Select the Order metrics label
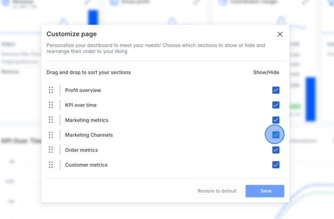Image resolution: width=334 pixels, height=219 pixels. coord(81,150)
